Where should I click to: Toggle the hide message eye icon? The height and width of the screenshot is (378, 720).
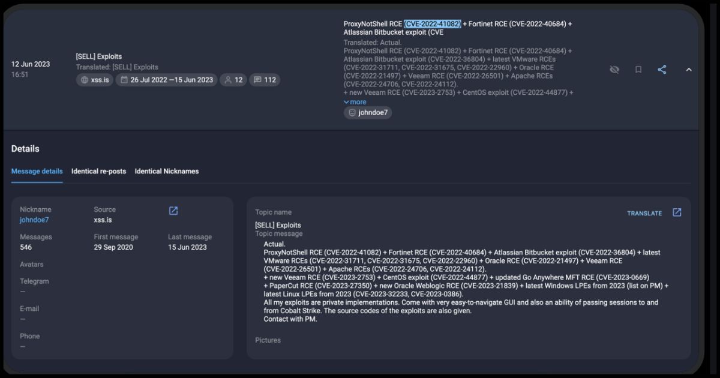coord(614,70)
